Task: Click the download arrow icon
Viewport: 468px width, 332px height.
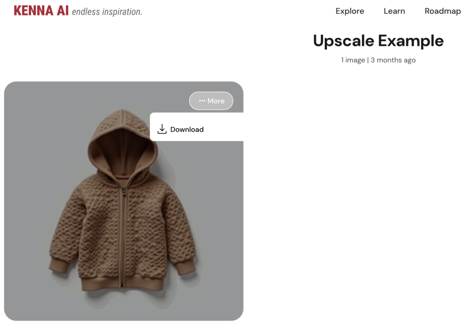Action: pos(162,129)
